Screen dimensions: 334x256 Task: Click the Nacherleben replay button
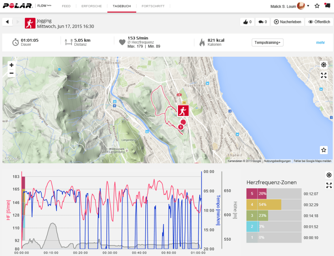tap(287, 22)
